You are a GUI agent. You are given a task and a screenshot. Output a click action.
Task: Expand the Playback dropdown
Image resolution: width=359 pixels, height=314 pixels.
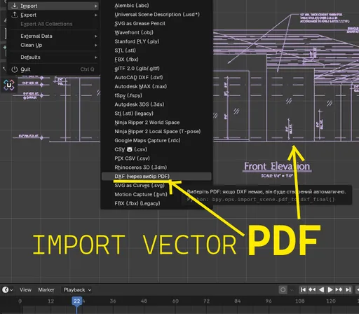click(x=77, y=290)
